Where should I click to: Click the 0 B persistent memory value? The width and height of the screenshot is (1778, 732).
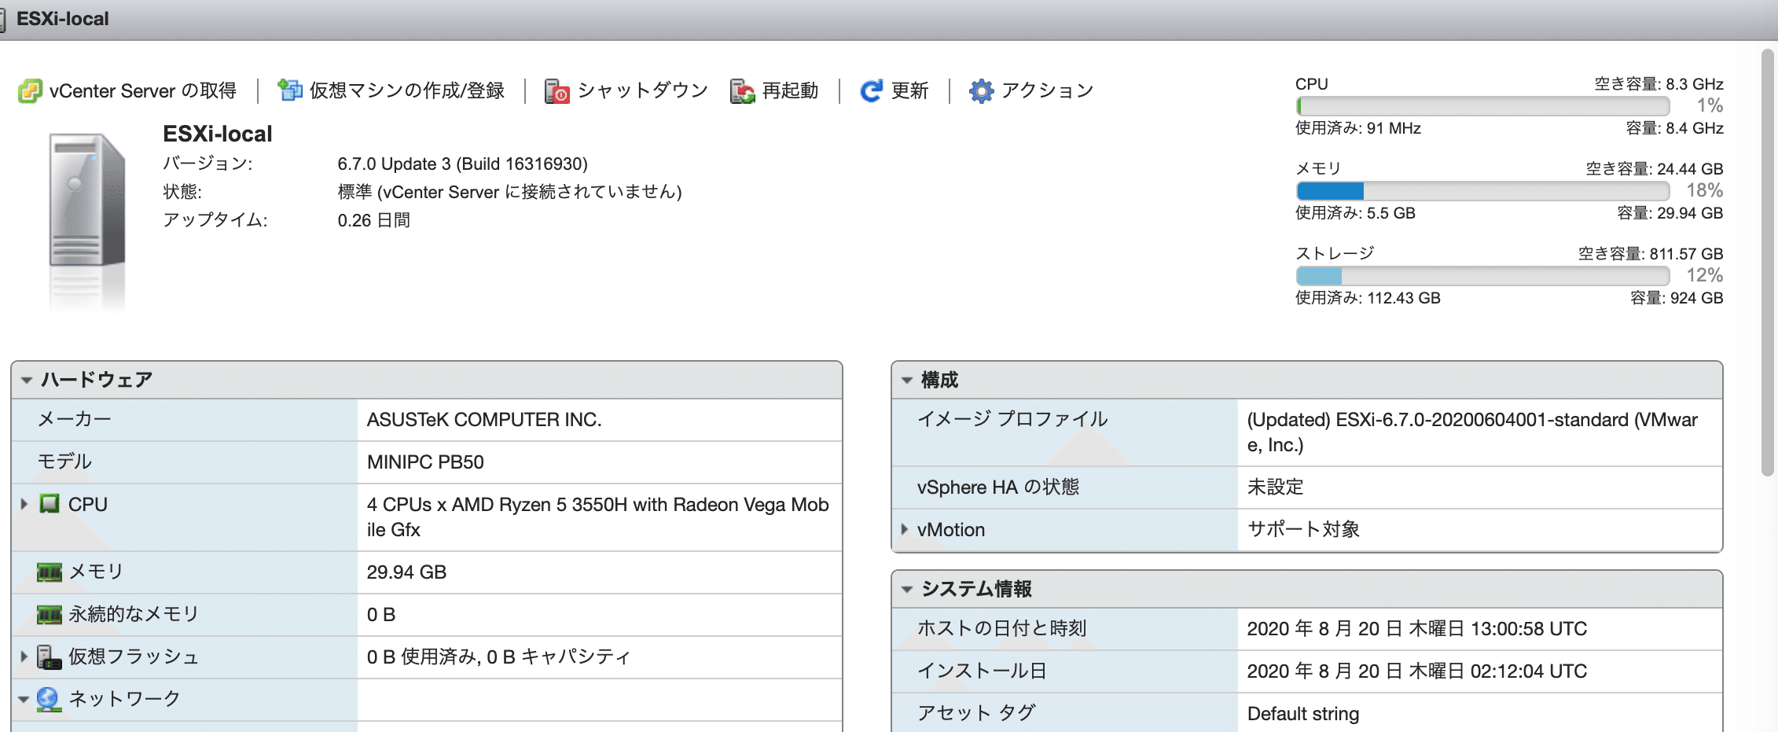point(380,614)
